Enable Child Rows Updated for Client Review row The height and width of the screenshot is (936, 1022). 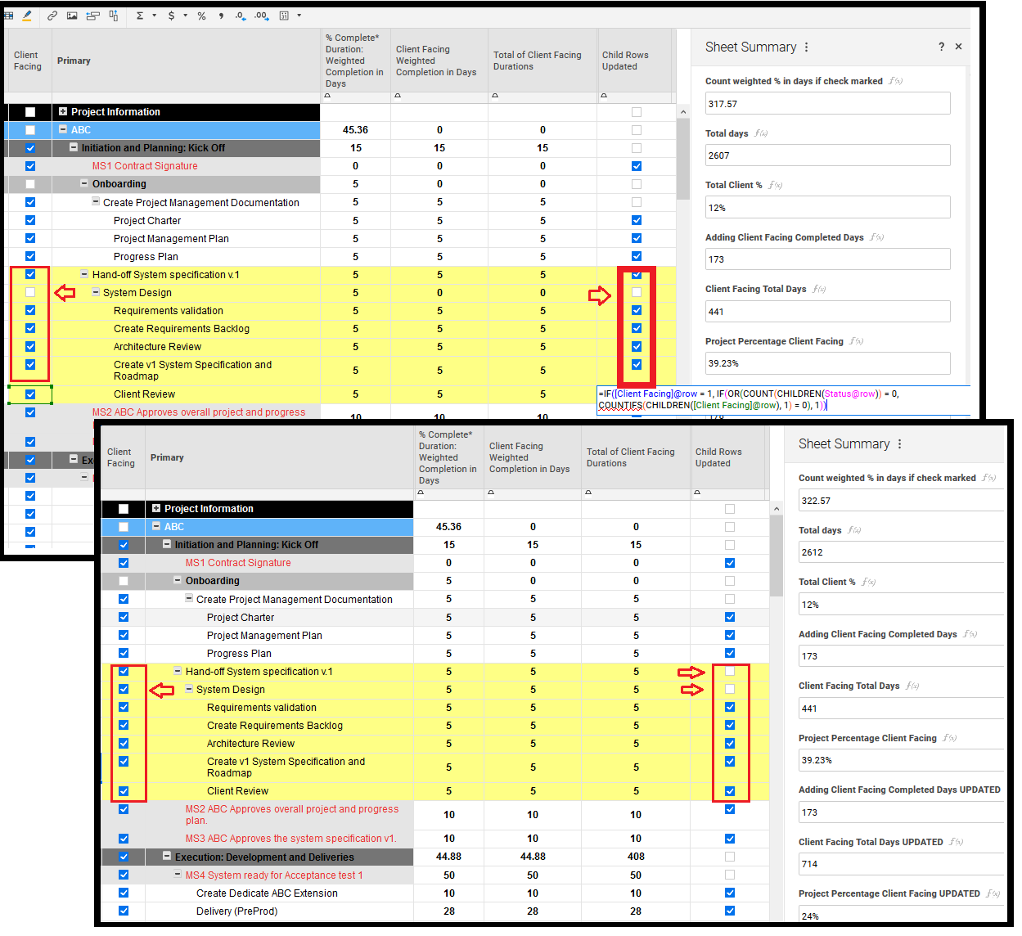pos(729,790)
